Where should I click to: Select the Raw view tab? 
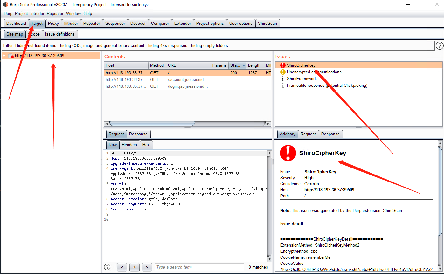pyautogui.click(x=113, y=145)
